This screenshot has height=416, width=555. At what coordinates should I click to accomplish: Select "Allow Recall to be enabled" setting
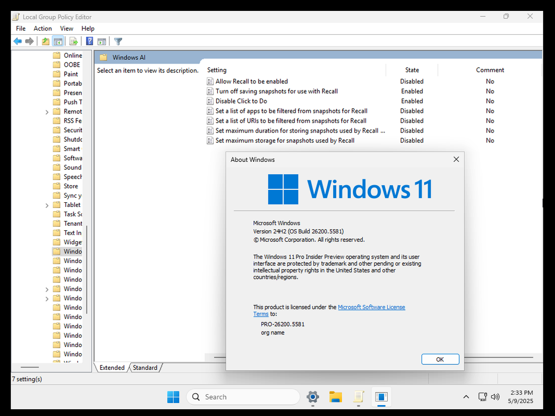252,81
